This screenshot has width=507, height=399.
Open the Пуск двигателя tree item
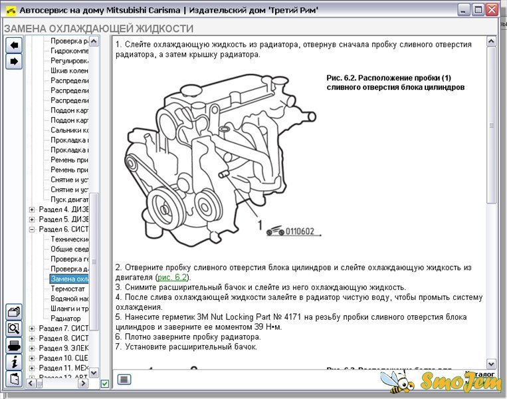pos(70,199)
